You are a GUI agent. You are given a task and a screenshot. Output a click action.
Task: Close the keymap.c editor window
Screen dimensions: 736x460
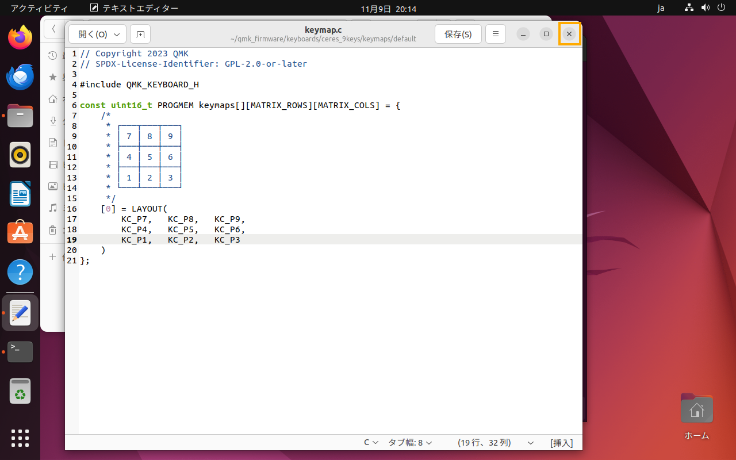pyautogui.click(x=569, y=34)
